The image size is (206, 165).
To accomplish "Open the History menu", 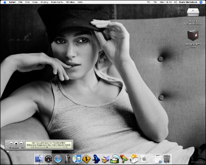I will pos(44,2).
